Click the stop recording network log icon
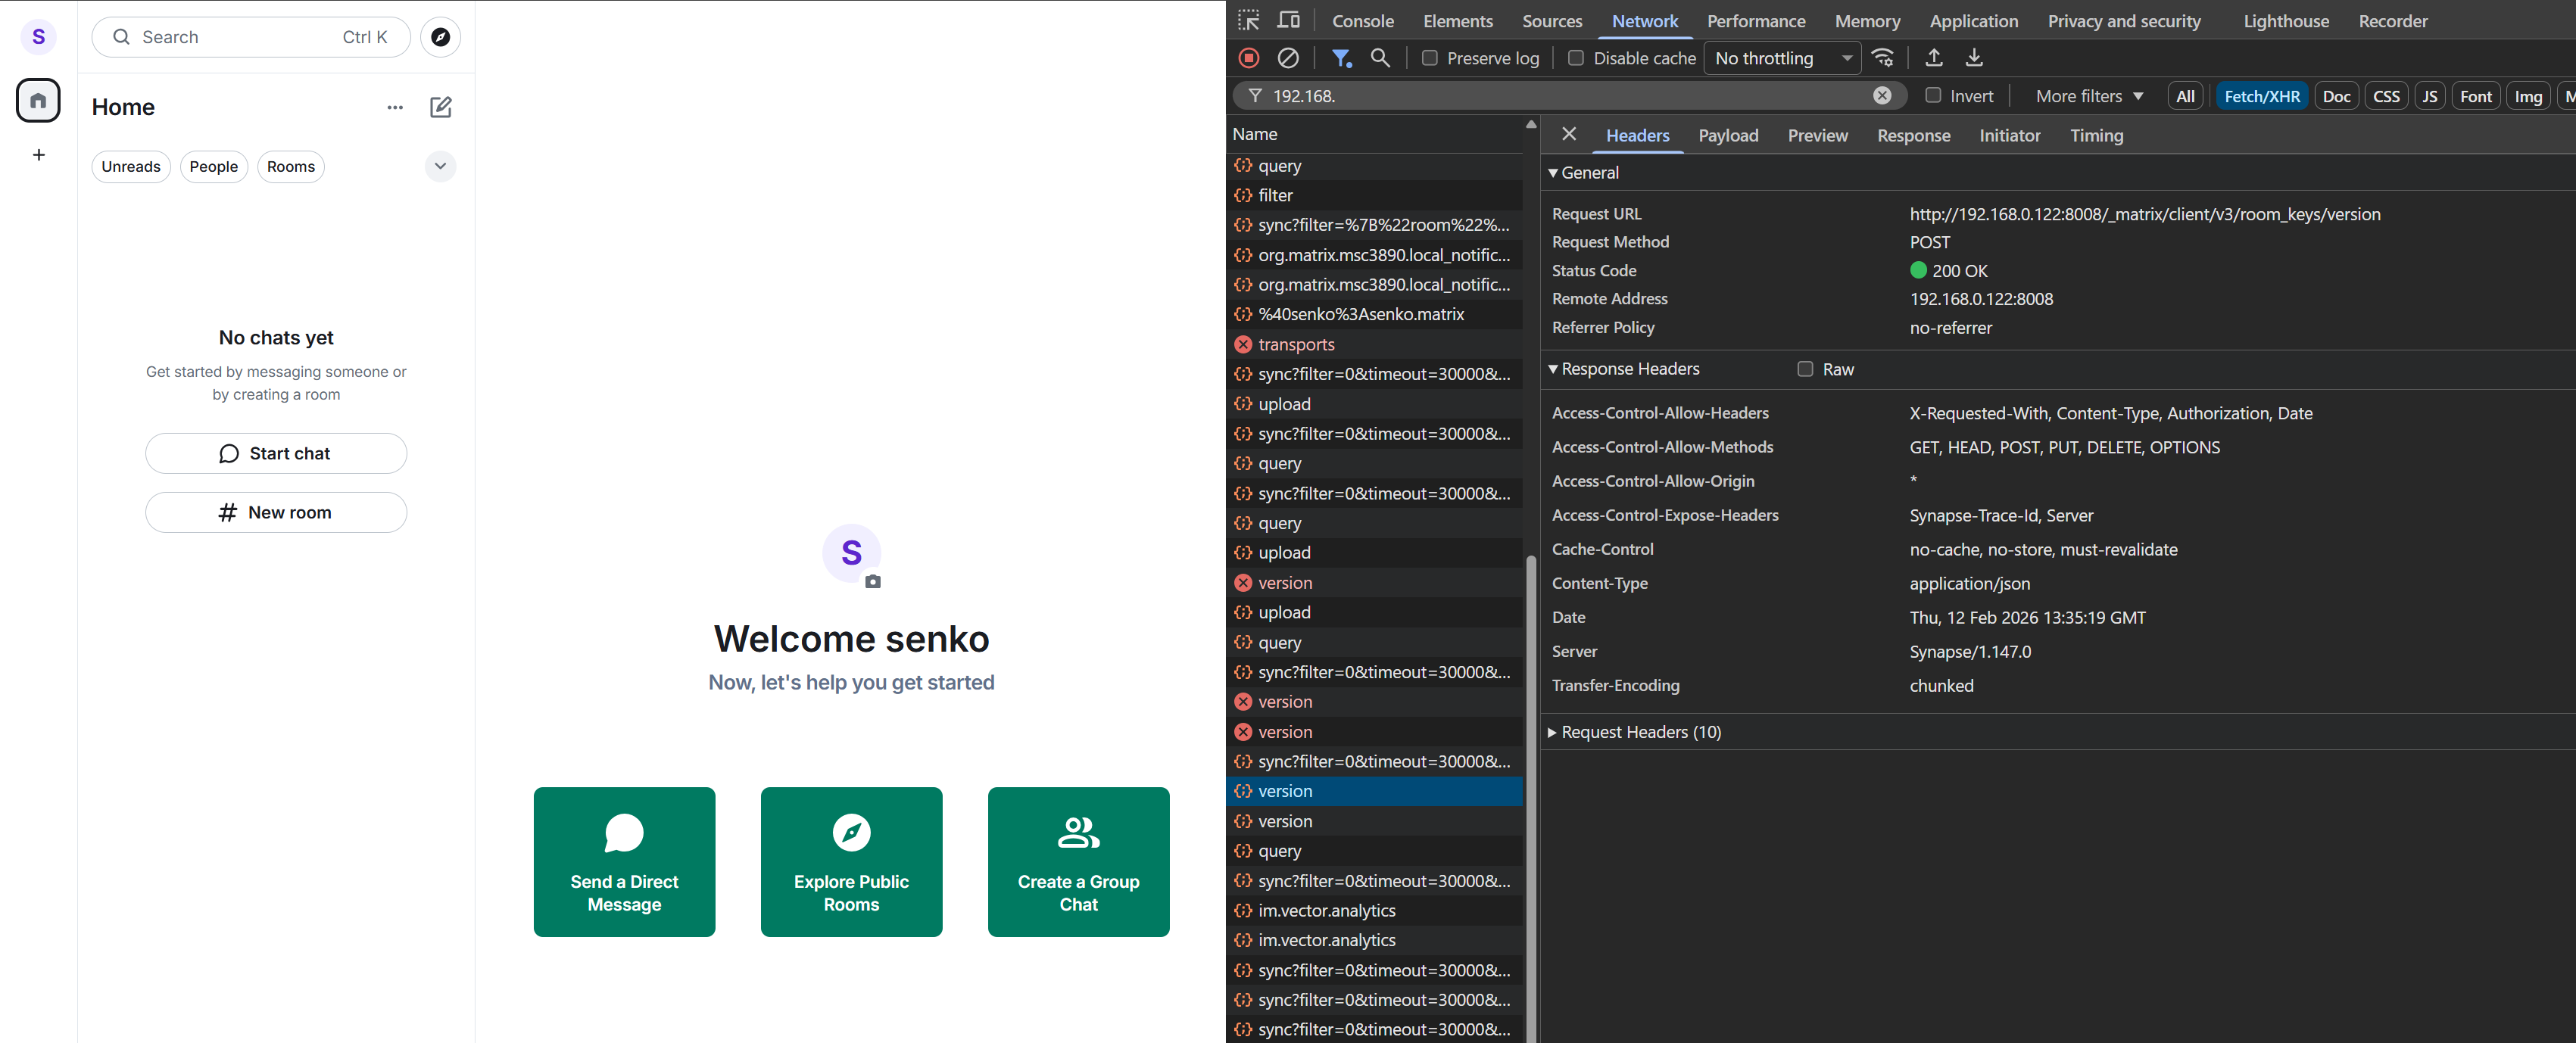Screen dimensions: 2576x1043 click(1248, 58)
